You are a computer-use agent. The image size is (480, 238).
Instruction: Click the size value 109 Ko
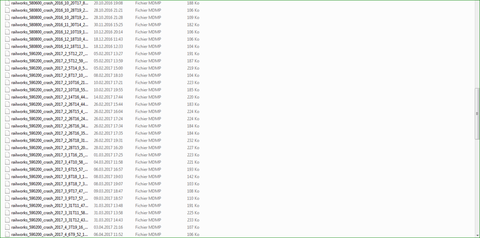pyautogui.click(x=193, y=17)
